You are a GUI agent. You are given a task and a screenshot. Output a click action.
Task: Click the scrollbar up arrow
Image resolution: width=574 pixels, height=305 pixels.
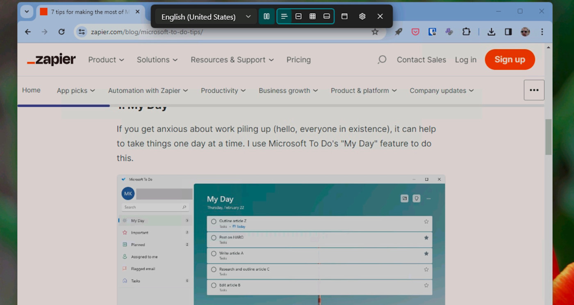(548, 48)
